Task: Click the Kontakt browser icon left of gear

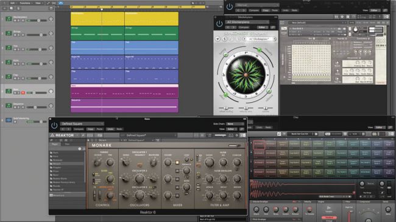Action: tap(336, 16)
